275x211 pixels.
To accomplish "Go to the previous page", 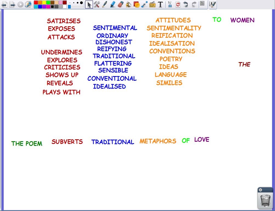I will [x=4, y=4].
